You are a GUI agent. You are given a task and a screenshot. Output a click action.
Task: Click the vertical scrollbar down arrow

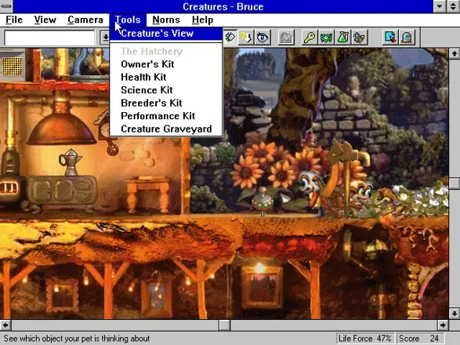pyautogui.click(x=455, y=313)
